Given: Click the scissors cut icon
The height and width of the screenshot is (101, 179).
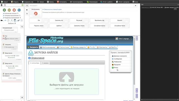Looking at the screenshot, I should click(x=12, y=20).
